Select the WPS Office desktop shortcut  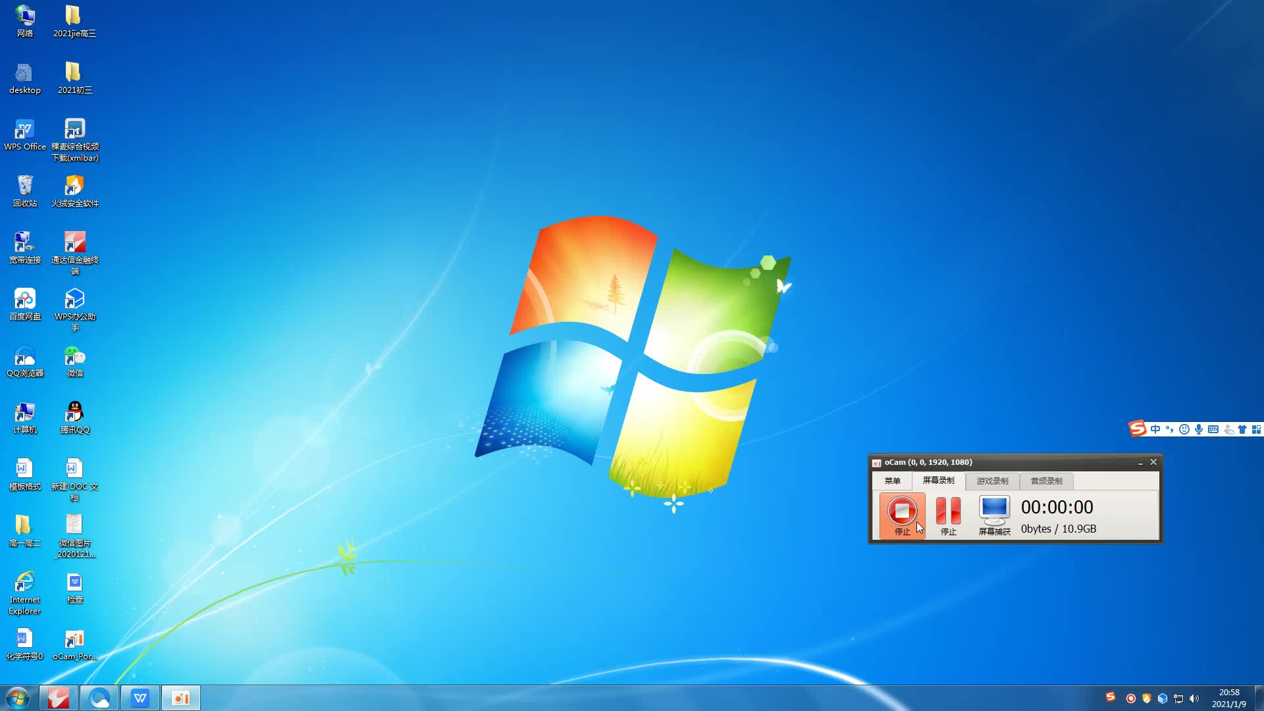pyautogui.click(x=25, y=135)
